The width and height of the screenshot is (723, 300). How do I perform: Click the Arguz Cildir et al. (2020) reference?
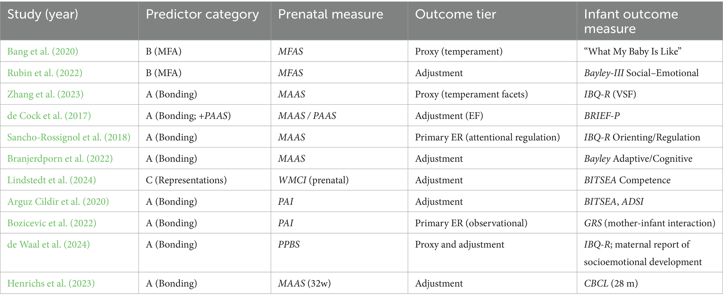click(x=58, y=201)
